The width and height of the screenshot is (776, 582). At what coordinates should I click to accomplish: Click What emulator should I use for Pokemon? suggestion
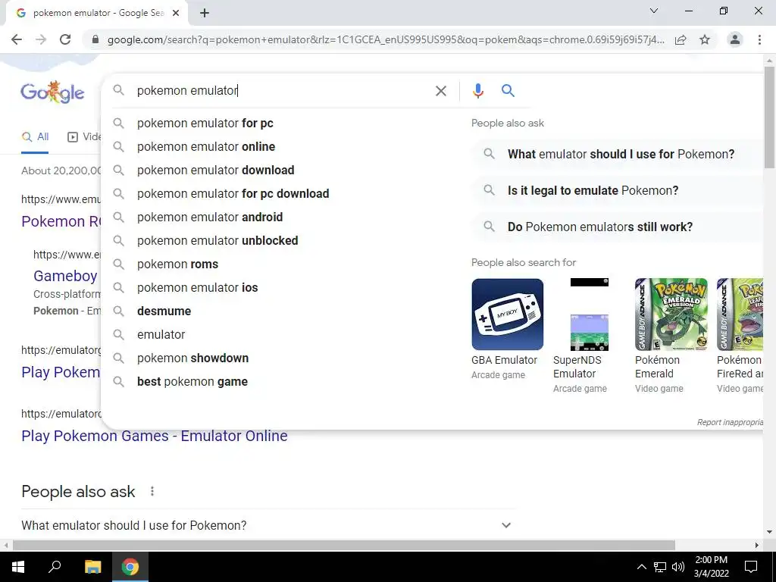[617, 154]
